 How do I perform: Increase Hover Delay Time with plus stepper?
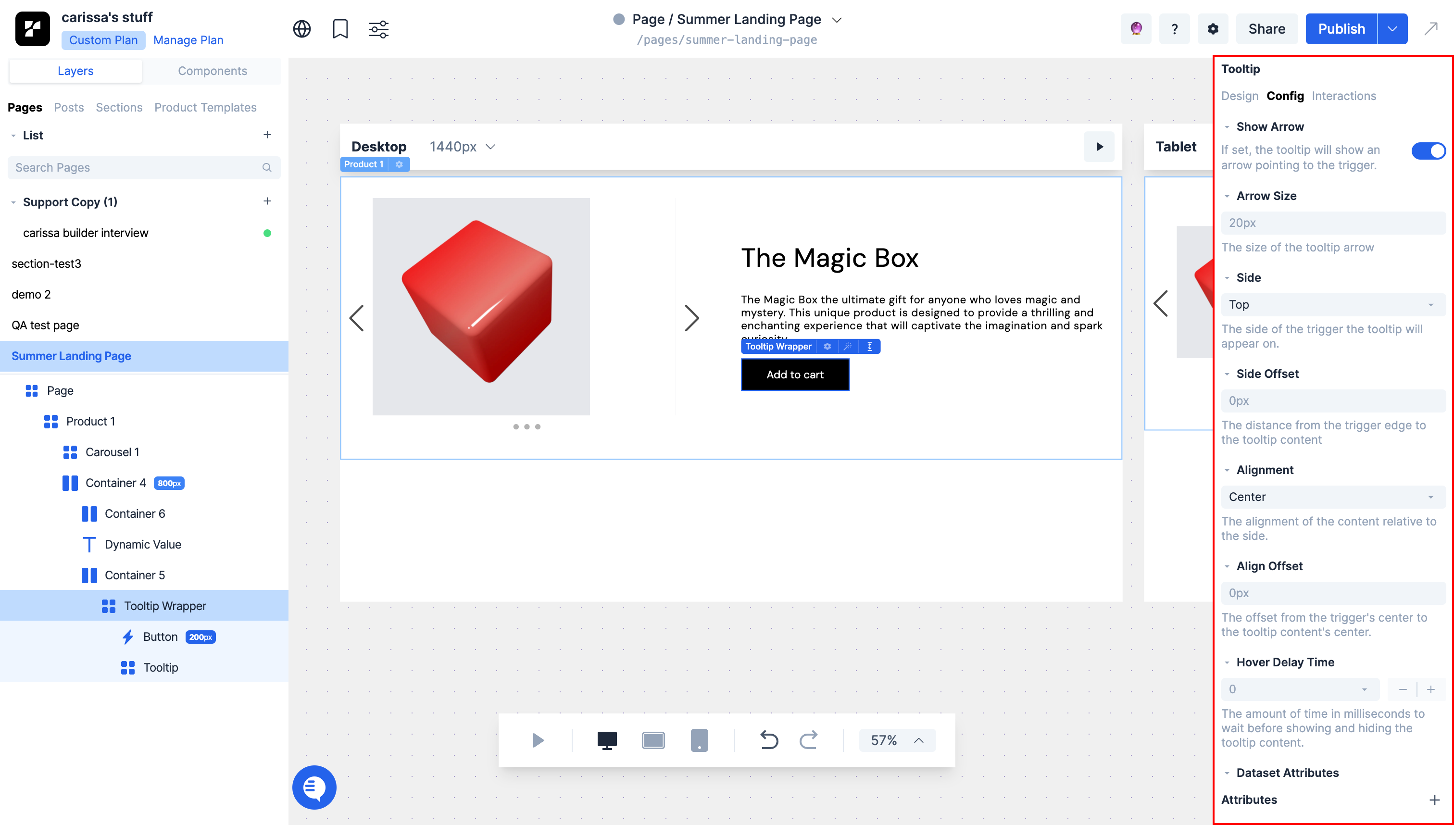click(1431, 689)
